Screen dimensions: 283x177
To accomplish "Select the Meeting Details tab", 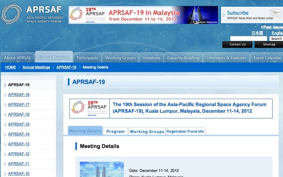I will point(85,131).
